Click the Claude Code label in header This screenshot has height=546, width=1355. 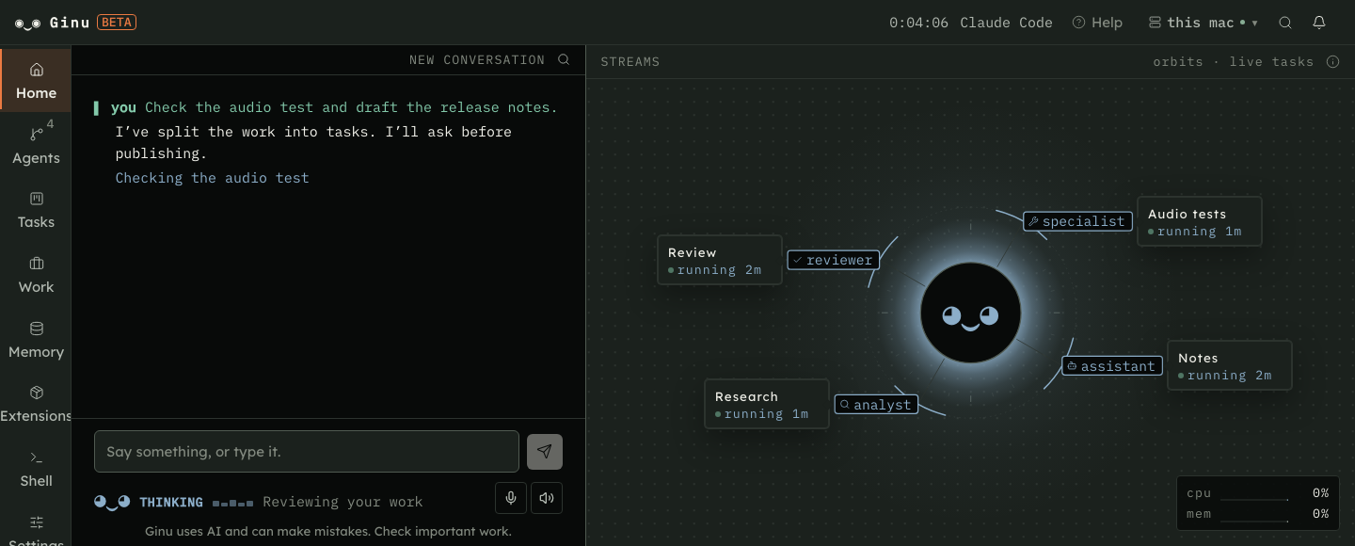(1006, 23)
